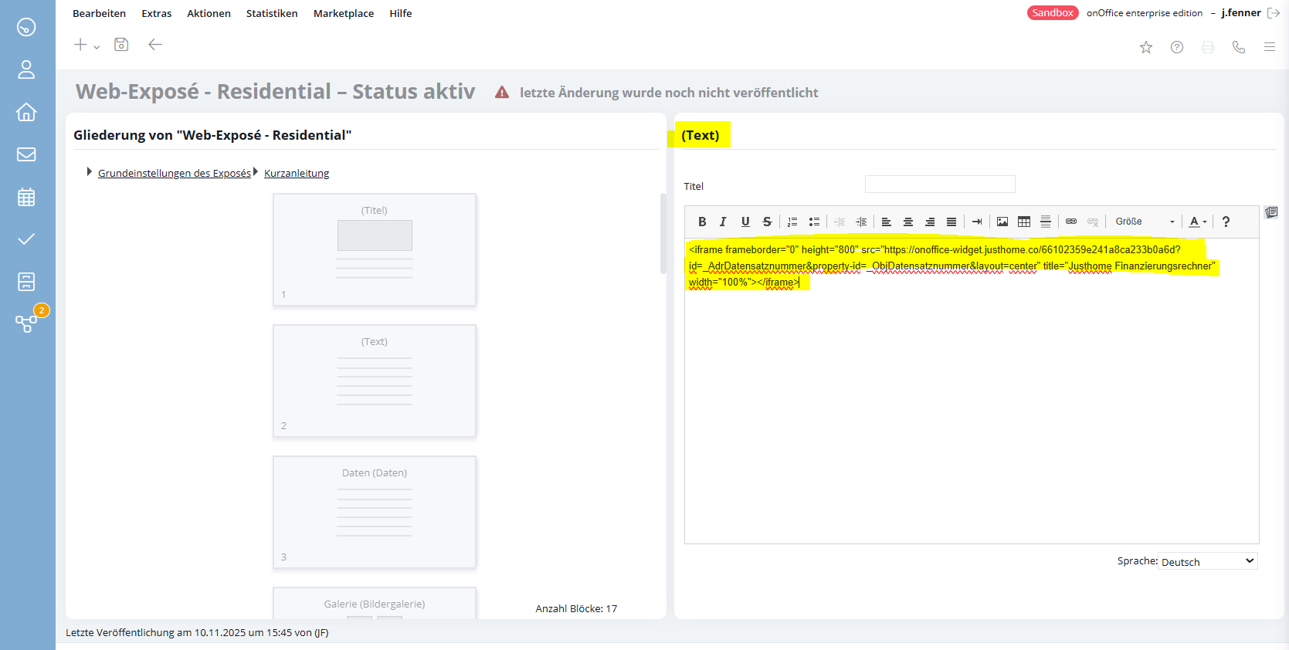Click the save disk icon
The height and width of the screenshot is (650, 1289).
pos(121,45)
